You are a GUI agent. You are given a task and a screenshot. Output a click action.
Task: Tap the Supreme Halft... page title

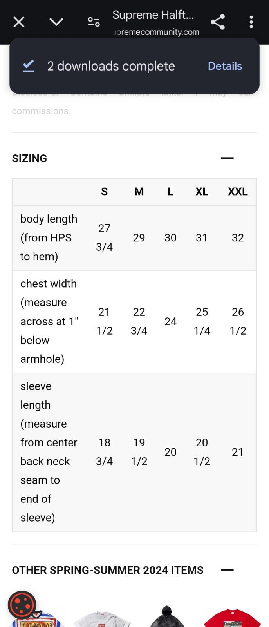(x=153, y=15)
